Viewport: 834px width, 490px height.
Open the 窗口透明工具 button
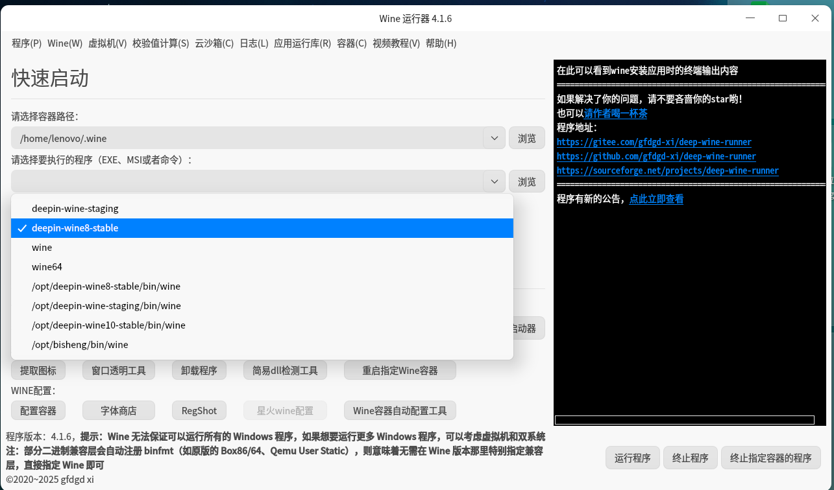(119, 371)
